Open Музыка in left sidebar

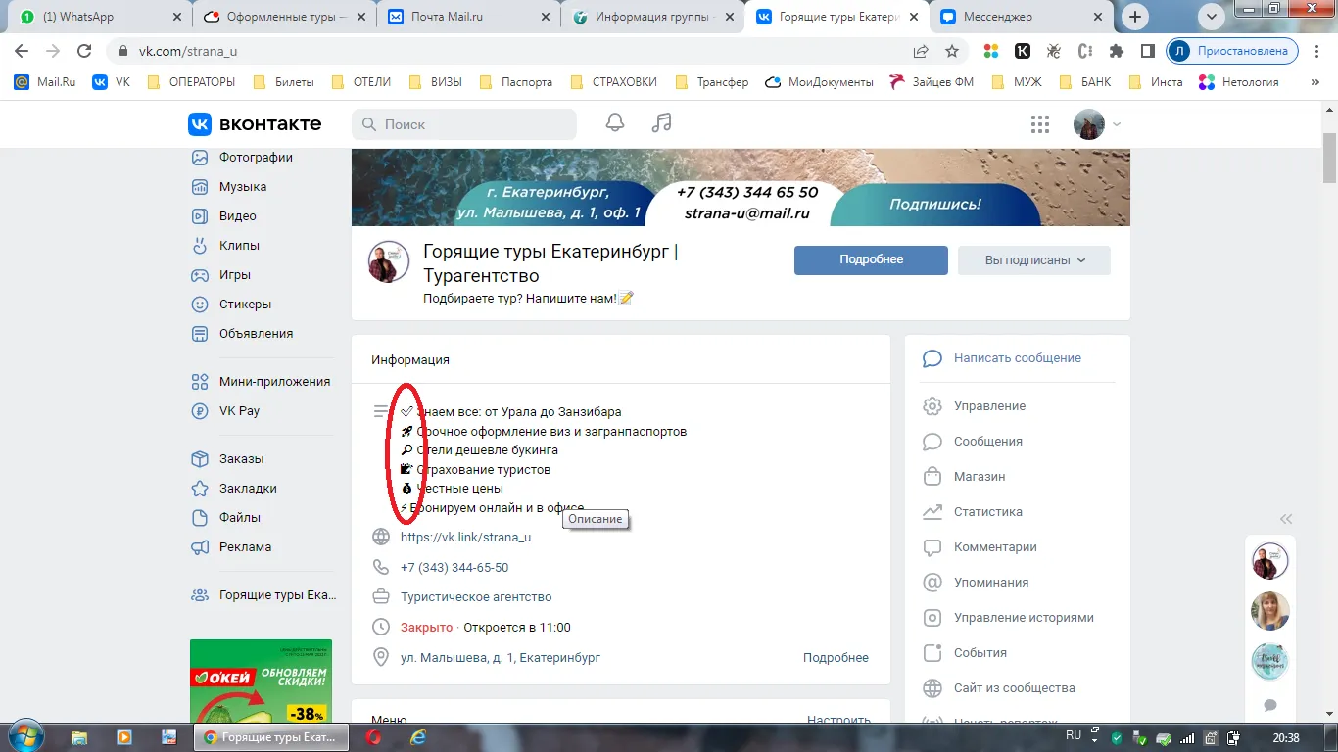pyautogui.click(x=229, y=187)
